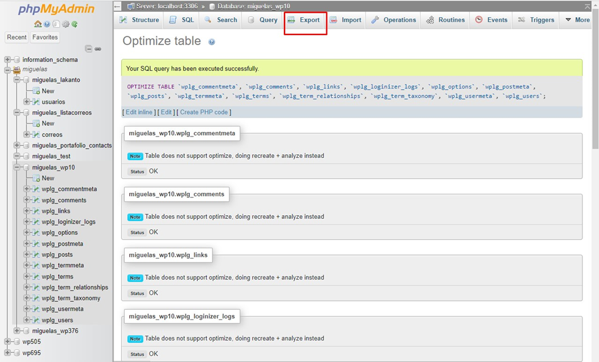
Task: Collapse the miguelas_listacorreos database node
Action: (17, 112)
